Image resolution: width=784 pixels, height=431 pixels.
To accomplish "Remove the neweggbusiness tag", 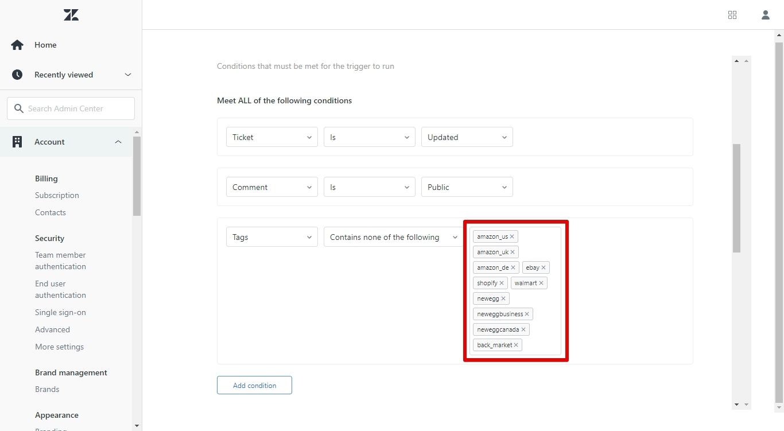I will click(527, 314).
